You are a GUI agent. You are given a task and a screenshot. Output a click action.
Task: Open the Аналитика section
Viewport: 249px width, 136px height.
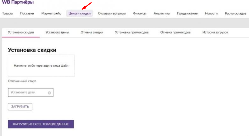(162, 13)
